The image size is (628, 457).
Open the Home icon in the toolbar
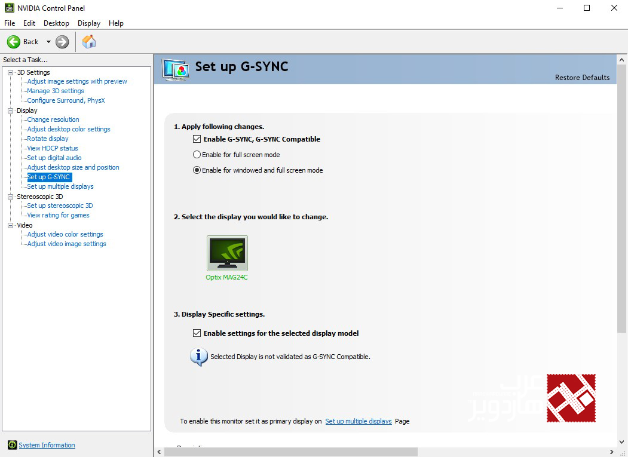89,41
